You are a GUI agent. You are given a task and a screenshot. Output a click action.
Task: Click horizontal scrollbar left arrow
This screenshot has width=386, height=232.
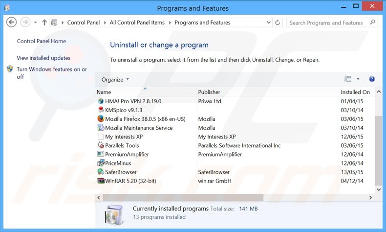click(99, 197)
